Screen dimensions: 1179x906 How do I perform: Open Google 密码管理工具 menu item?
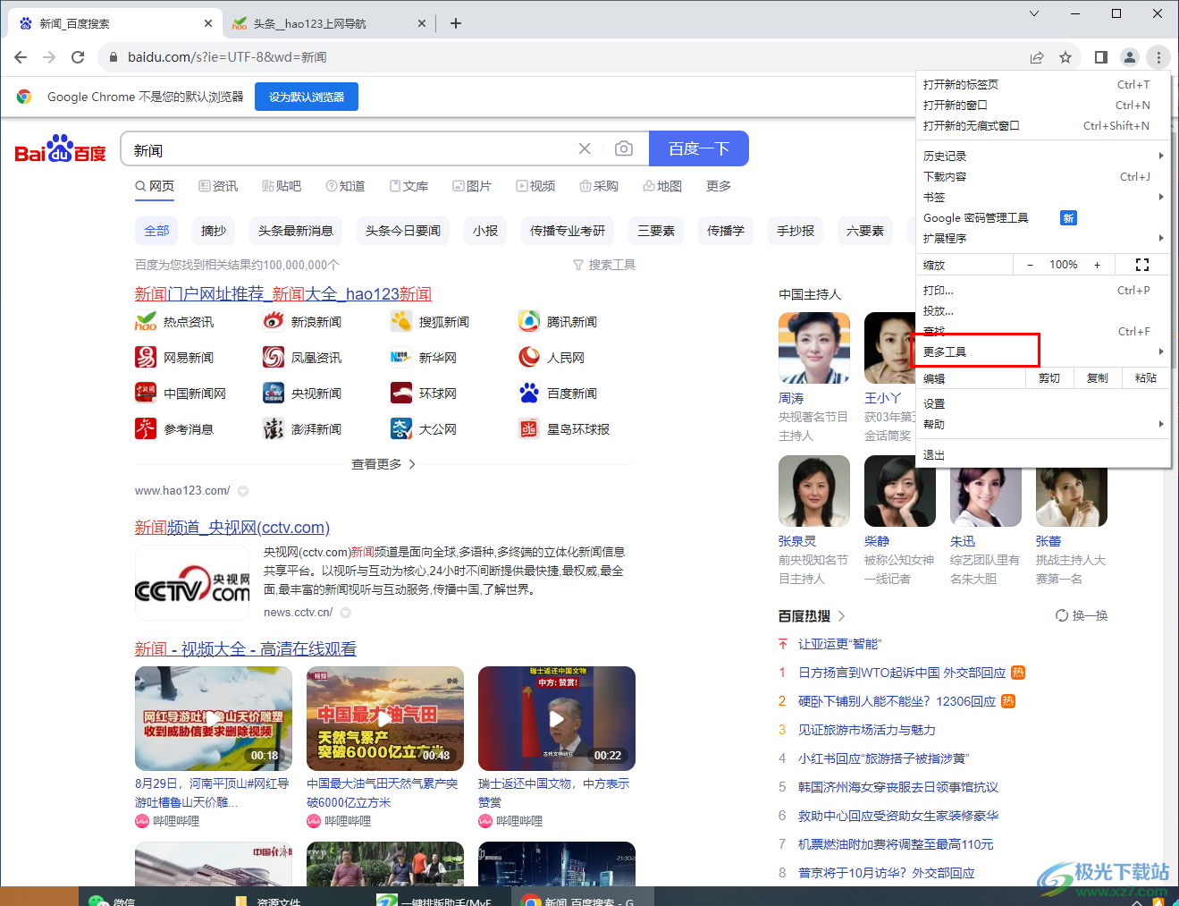(1043, 217)
